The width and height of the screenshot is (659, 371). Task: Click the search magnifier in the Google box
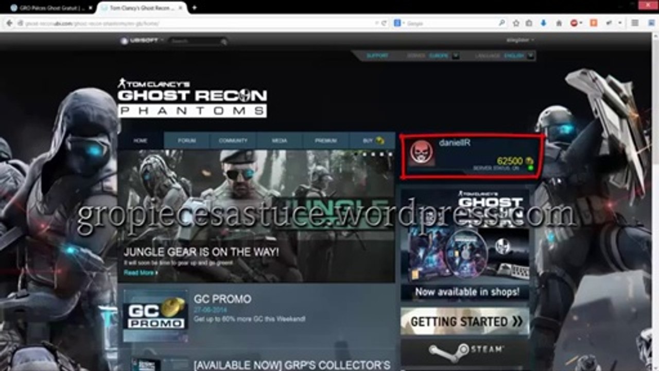pos(502,23)
